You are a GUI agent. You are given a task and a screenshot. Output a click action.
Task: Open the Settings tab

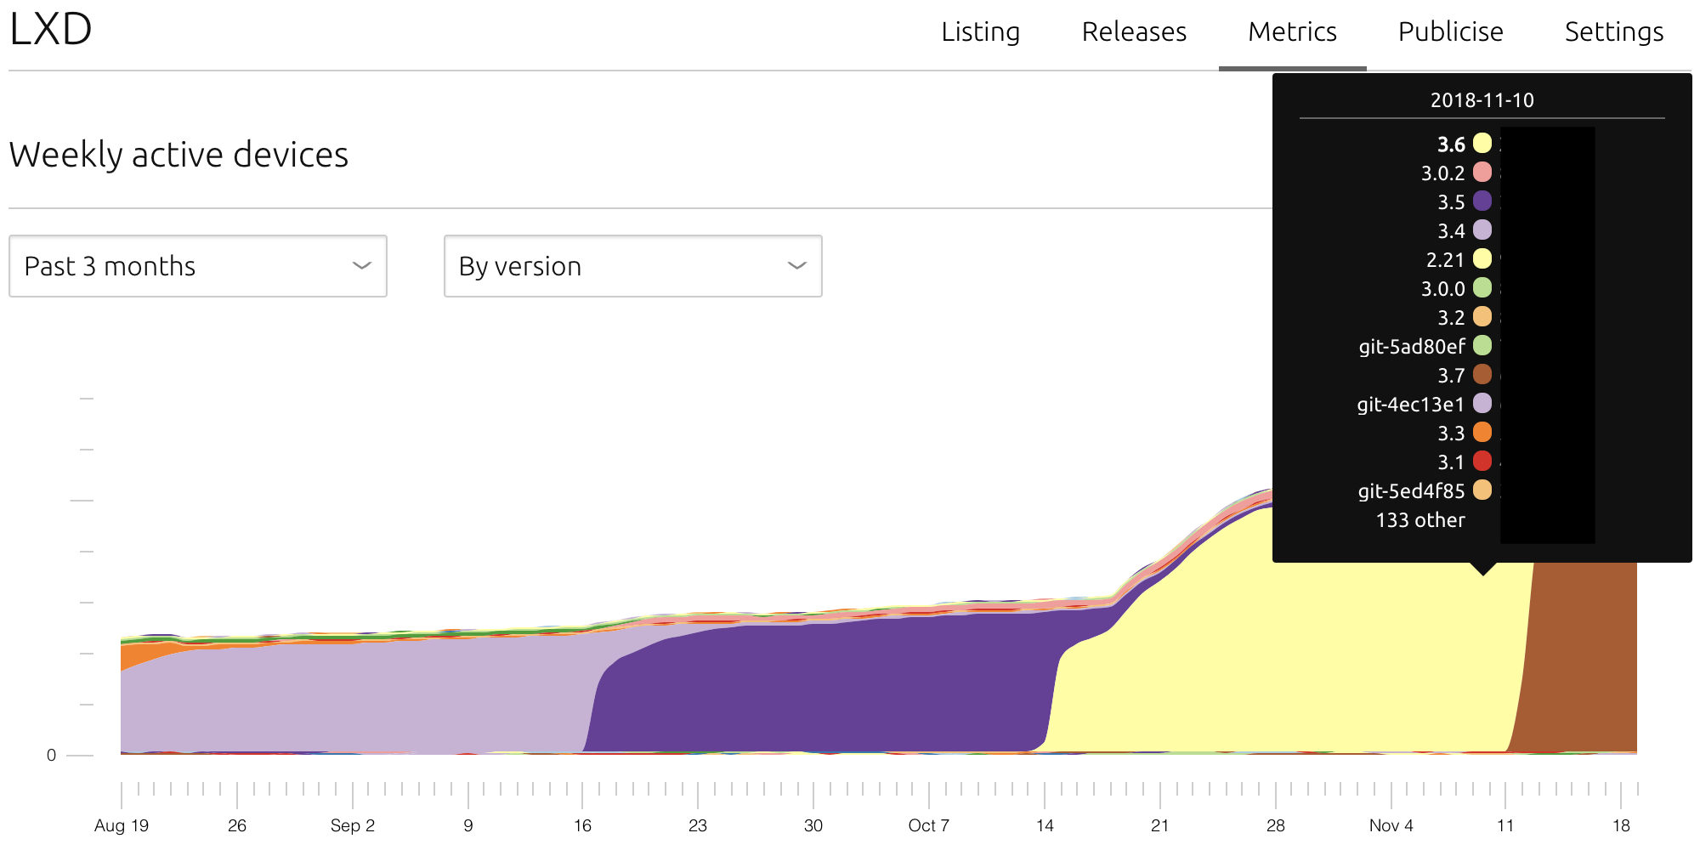point(1613,32)
